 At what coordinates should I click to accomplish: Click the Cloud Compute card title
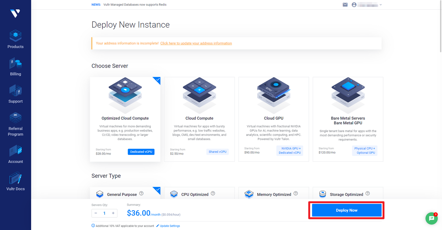click(x=199, y=118)
